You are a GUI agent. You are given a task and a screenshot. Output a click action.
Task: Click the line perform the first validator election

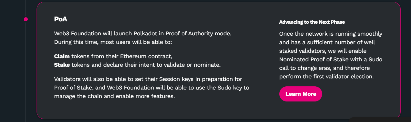coord(326,77)
